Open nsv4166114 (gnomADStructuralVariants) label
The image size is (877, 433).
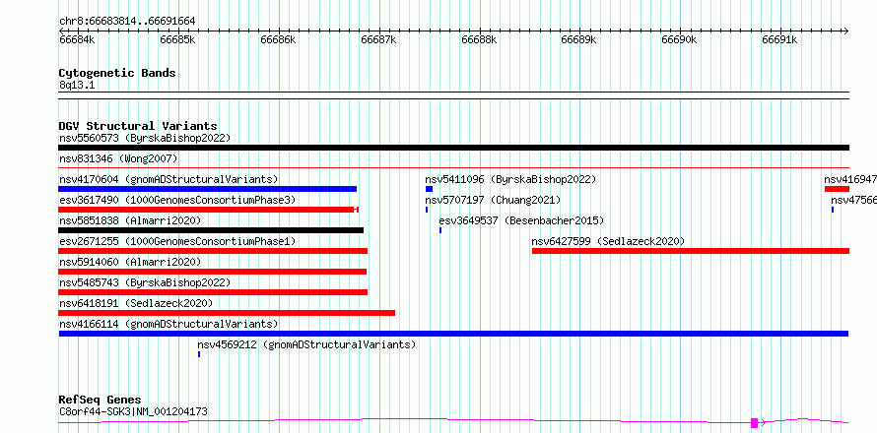pos(169,324)
